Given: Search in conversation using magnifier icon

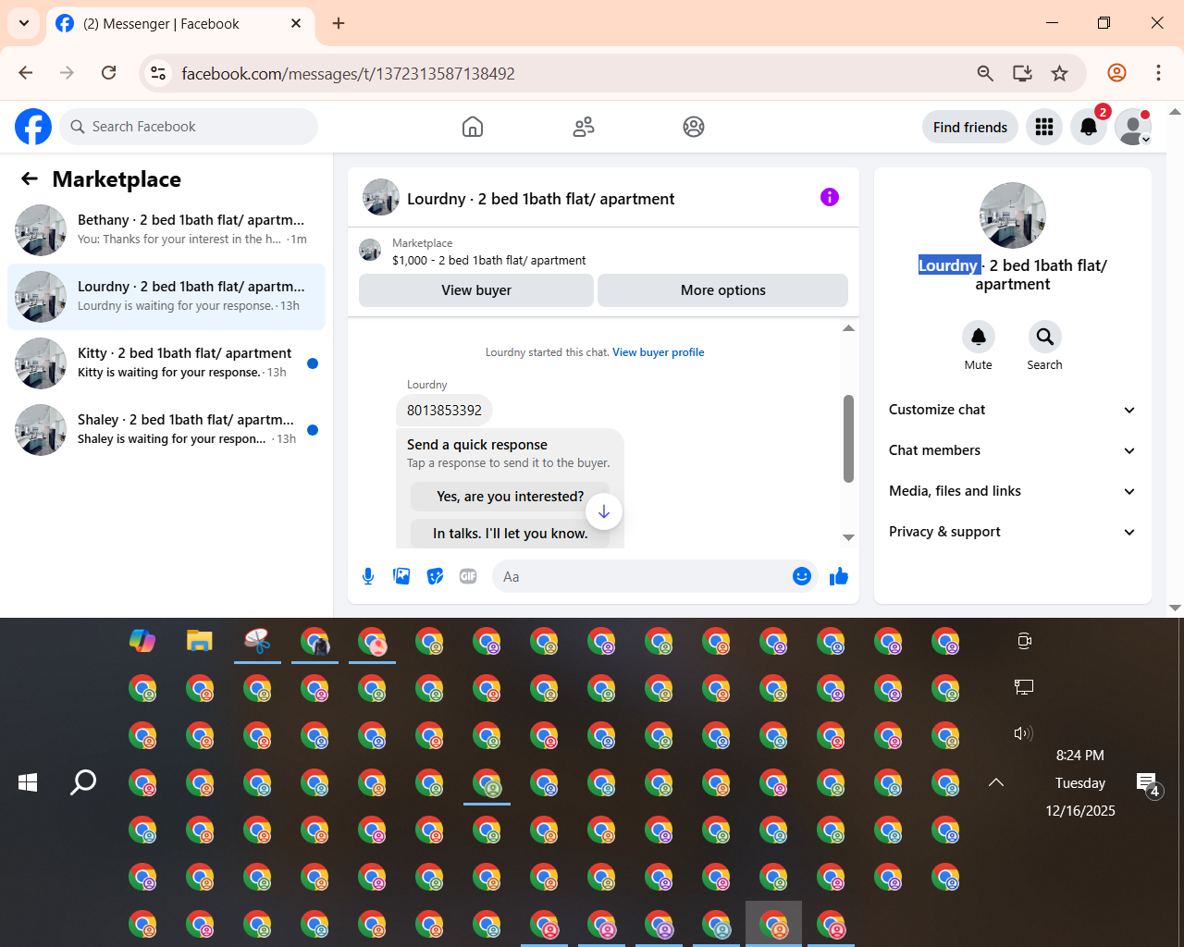Looking at the screenshot, I should pyautogui.click(x=1044, y=337).
